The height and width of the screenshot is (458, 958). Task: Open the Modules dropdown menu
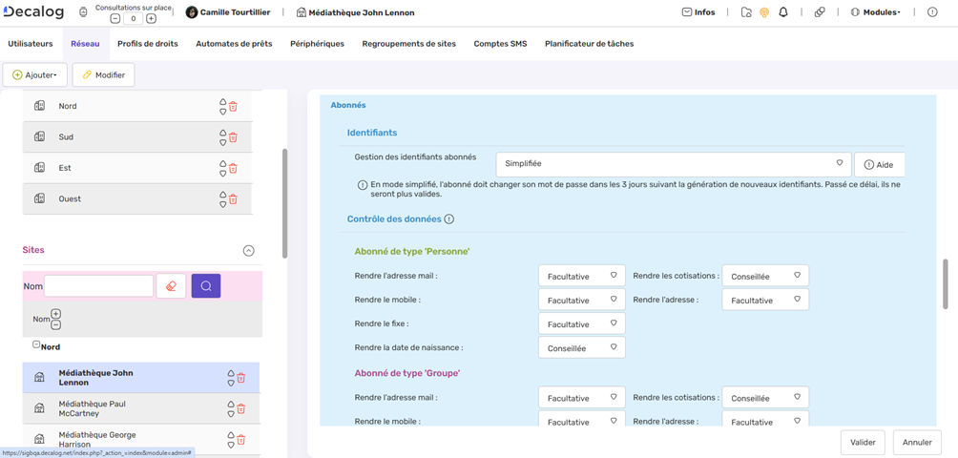pyautogui.click(x=875, y=12)
